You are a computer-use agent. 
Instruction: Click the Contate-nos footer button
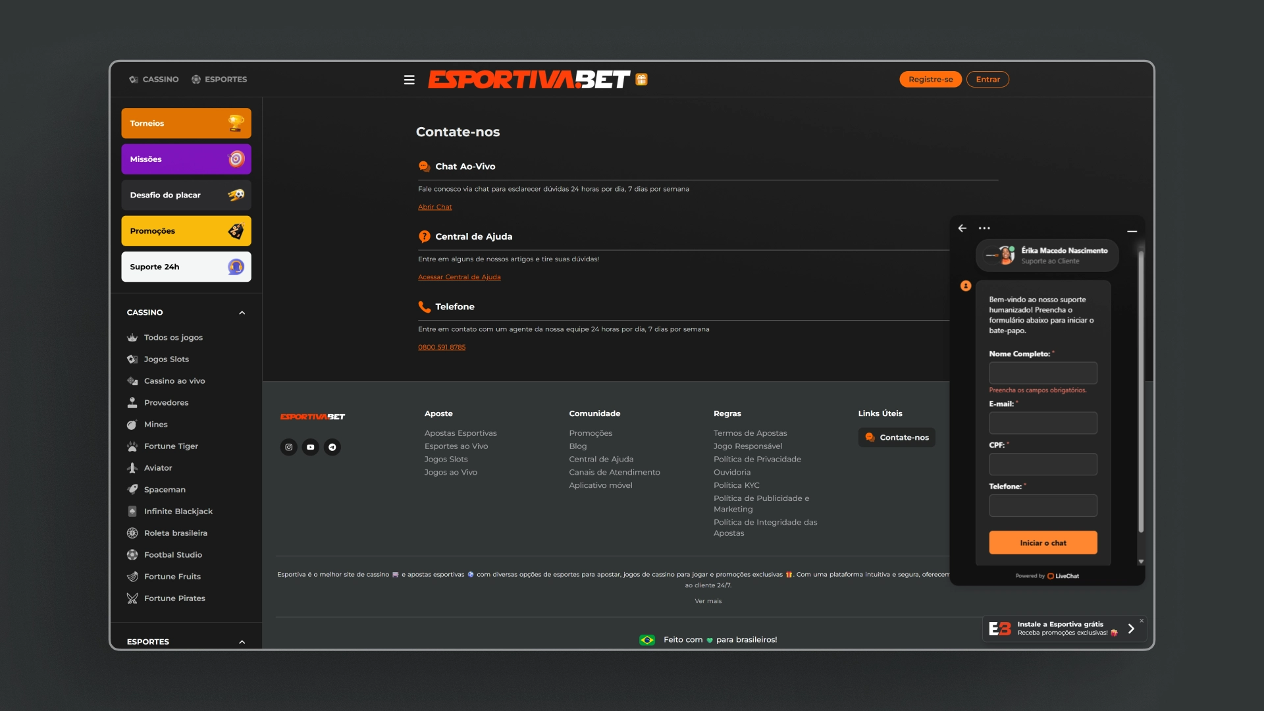click(897, 437)
